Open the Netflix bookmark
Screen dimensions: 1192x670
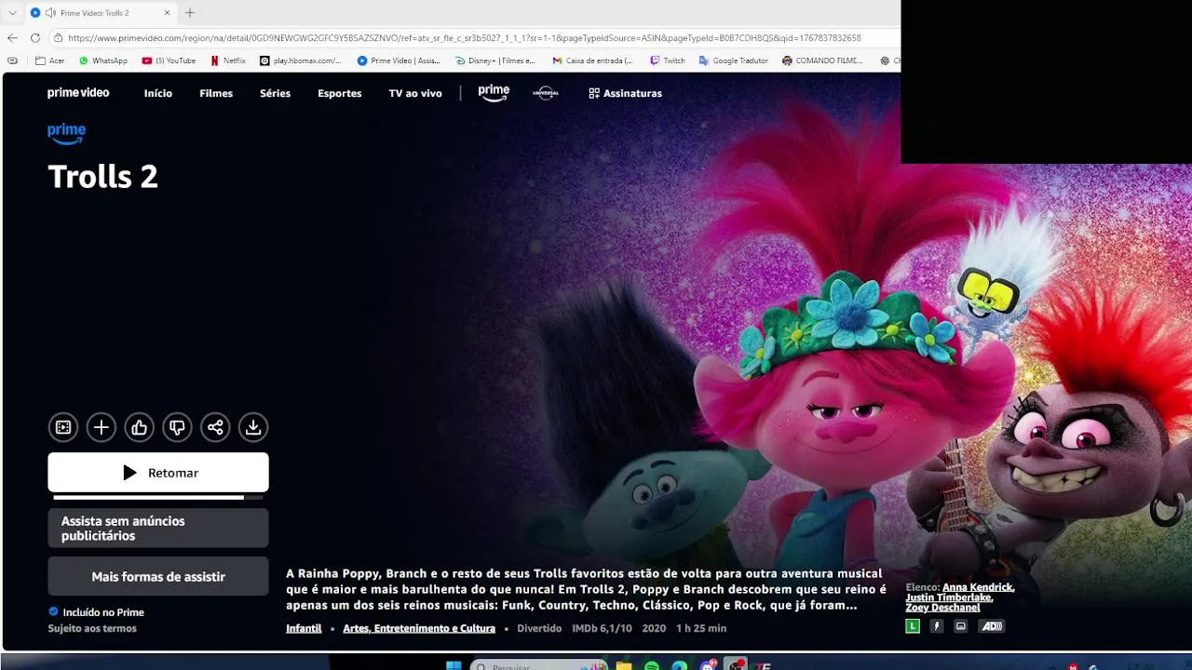[228, 60]
